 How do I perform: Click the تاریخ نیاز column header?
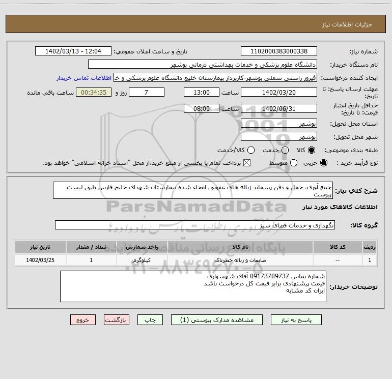(x=40, y=247)
